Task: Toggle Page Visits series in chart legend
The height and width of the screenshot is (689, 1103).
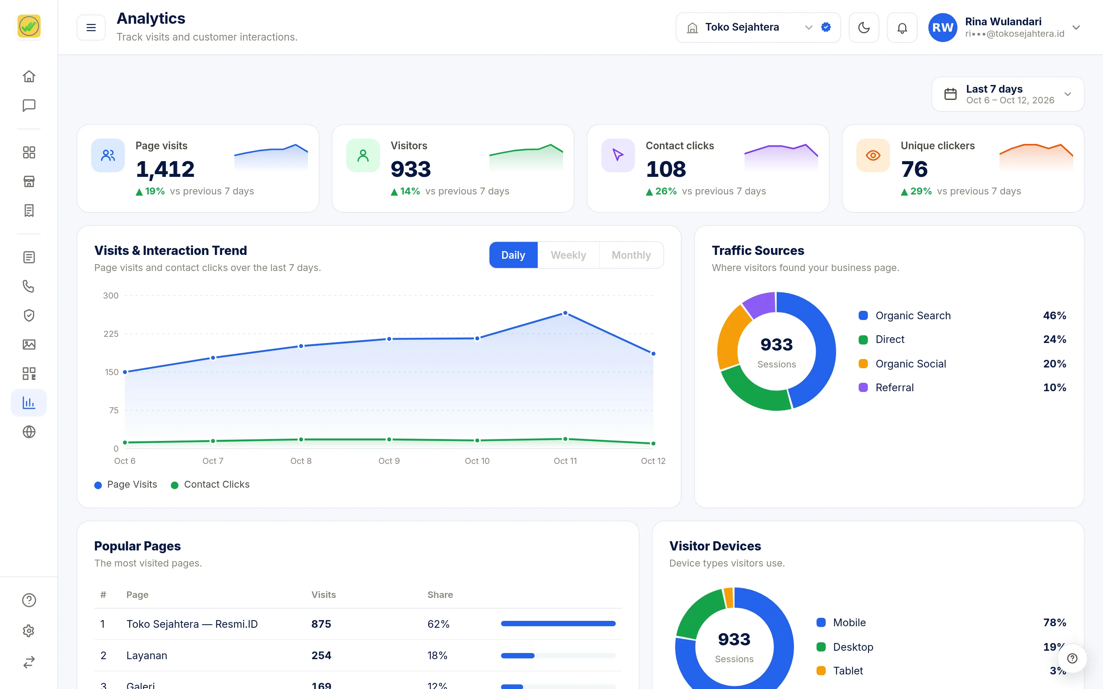Action: coord(126,484)
